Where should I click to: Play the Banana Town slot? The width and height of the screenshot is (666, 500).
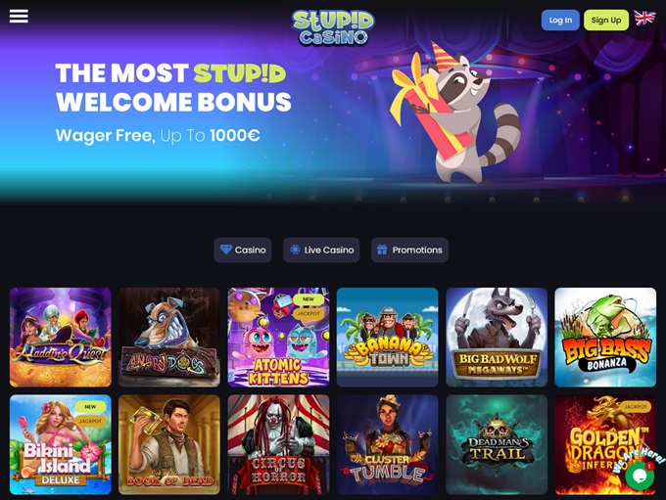[x=388, y=338]
